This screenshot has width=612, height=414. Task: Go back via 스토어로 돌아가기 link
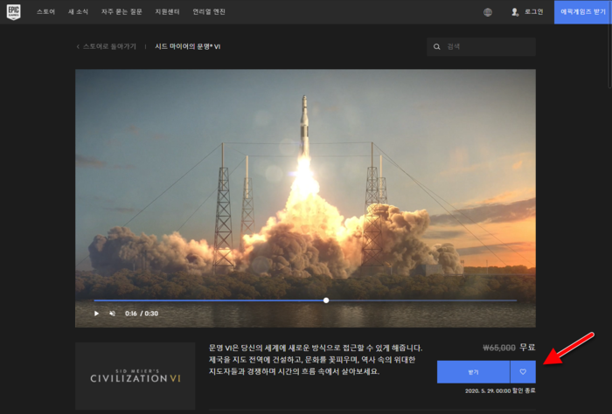[106, 47]
